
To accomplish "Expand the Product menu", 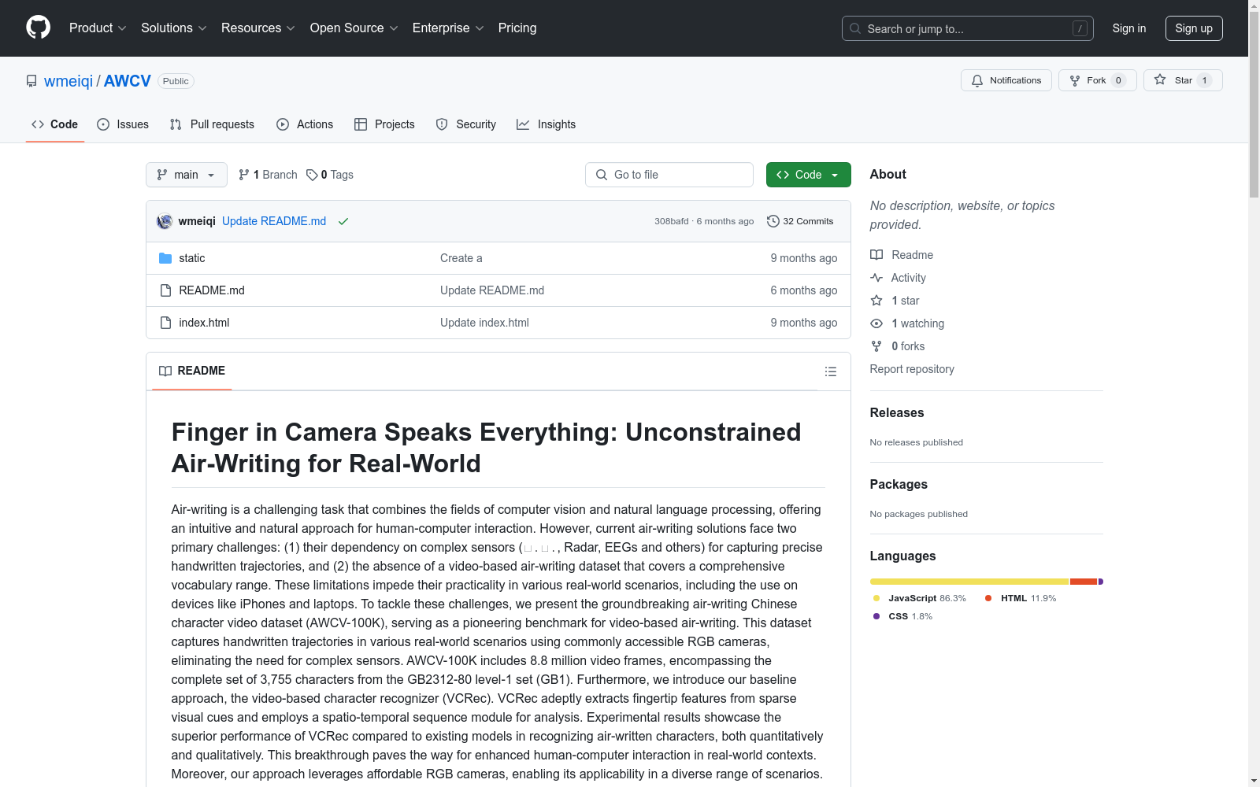I will (98, 28).
